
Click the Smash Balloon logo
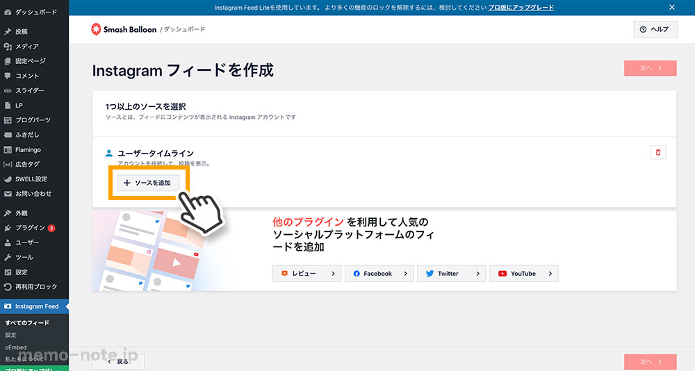[124, 29]
